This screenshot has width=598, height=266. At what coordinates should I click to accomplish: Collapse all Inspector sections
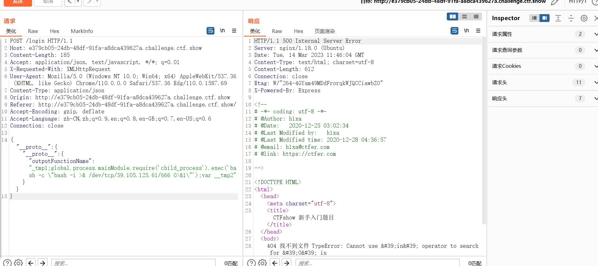coord(571,18)
